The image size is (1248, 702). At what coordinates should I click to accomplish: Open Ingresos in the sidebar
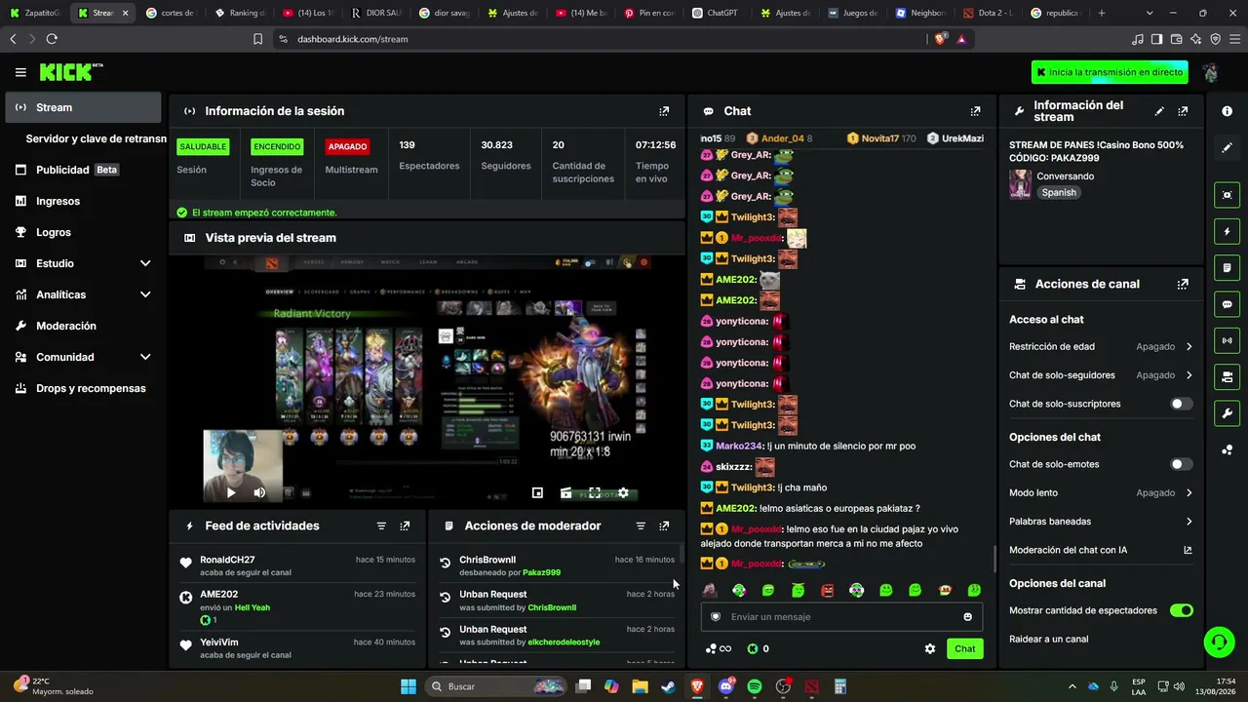tap(83, 201)
